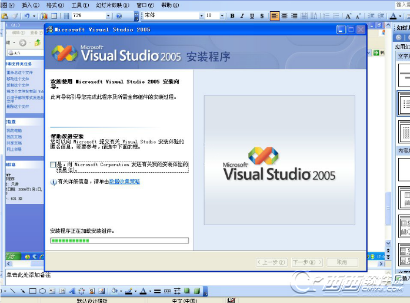The height and width of the screenshot is (303, 410).
Task: Toggle text shadow button
Action: pos(262,16)
